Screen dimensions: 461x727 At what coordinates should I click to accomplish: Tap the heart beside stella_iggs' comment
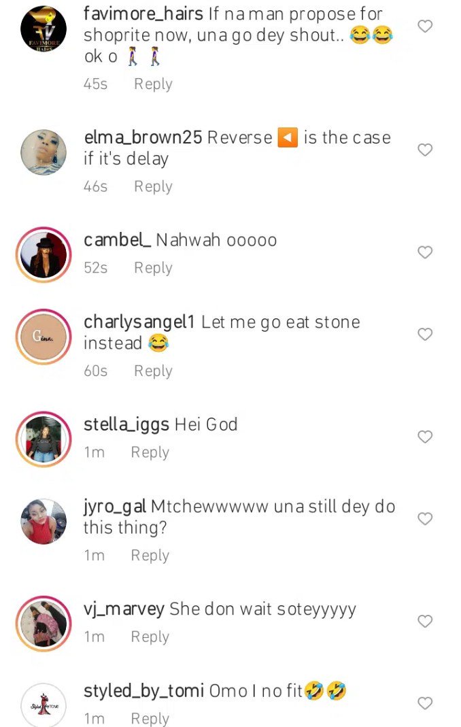pyautogui.click(x=425, y=437)
